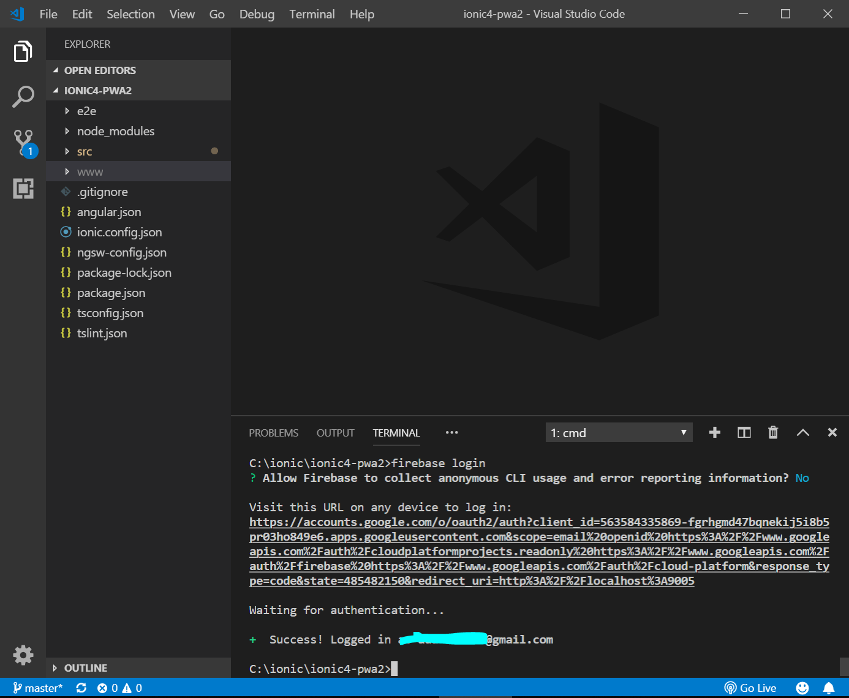Open the Search view in activity bar
Screen dimensions: 849x698
23,97
